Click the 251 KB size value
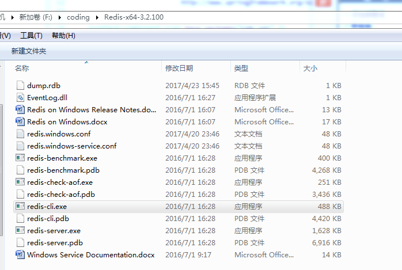The height and width of the screenshot is (270, 402). click(329, 182)
